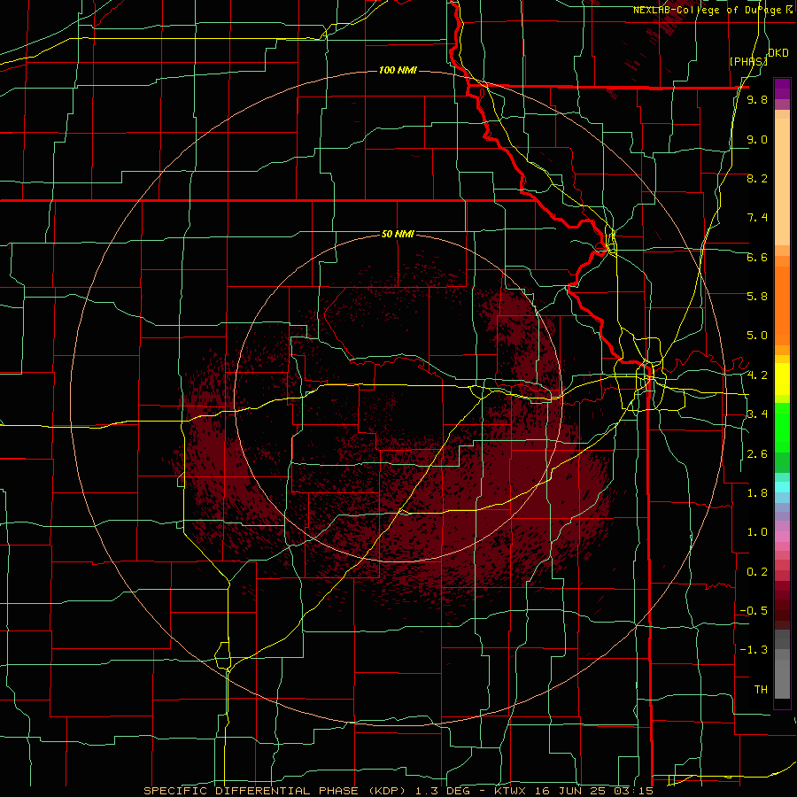Click the DKD unit label above legend
This screenshot has height=797, width=797.
point(778,52)
